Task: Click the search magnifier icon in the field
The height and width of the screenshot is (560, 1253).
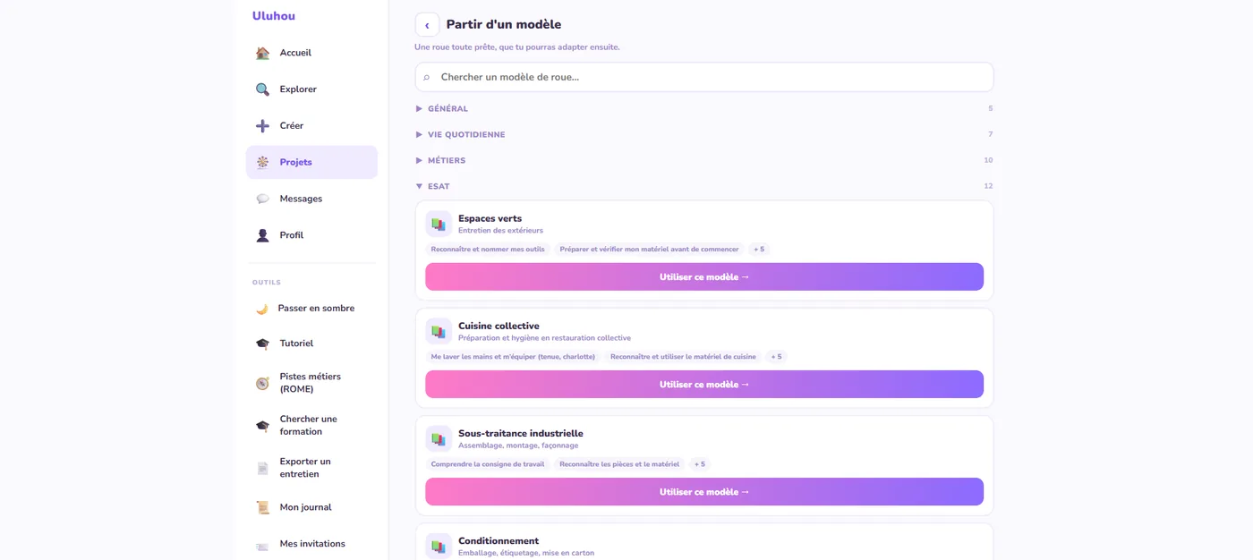Action: click(x=427, y=78)
